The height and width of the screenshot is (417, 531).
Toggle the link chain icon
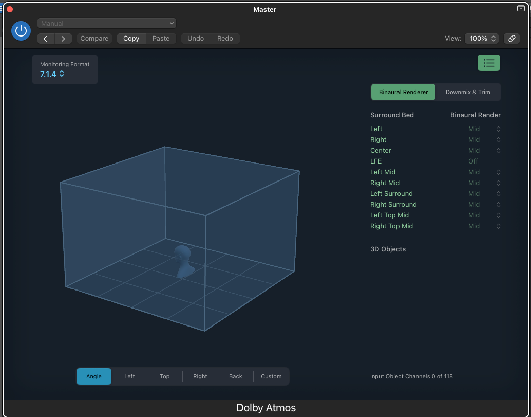pyautogui.click(x=511, y=39)
